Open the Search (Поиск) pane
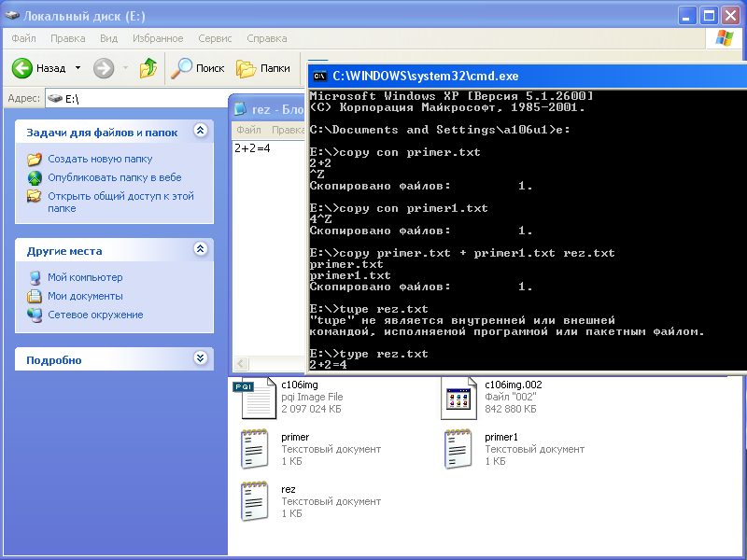747x560 pixels. (x=198, y=68)
